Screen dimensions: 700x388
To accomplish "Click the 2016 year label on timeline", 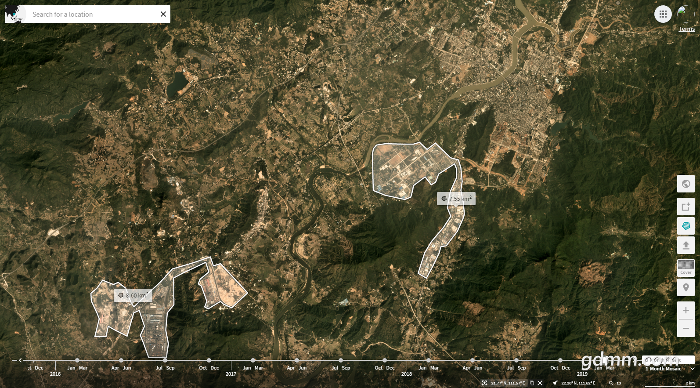I will pyautogui.click(x=55, y=374).
